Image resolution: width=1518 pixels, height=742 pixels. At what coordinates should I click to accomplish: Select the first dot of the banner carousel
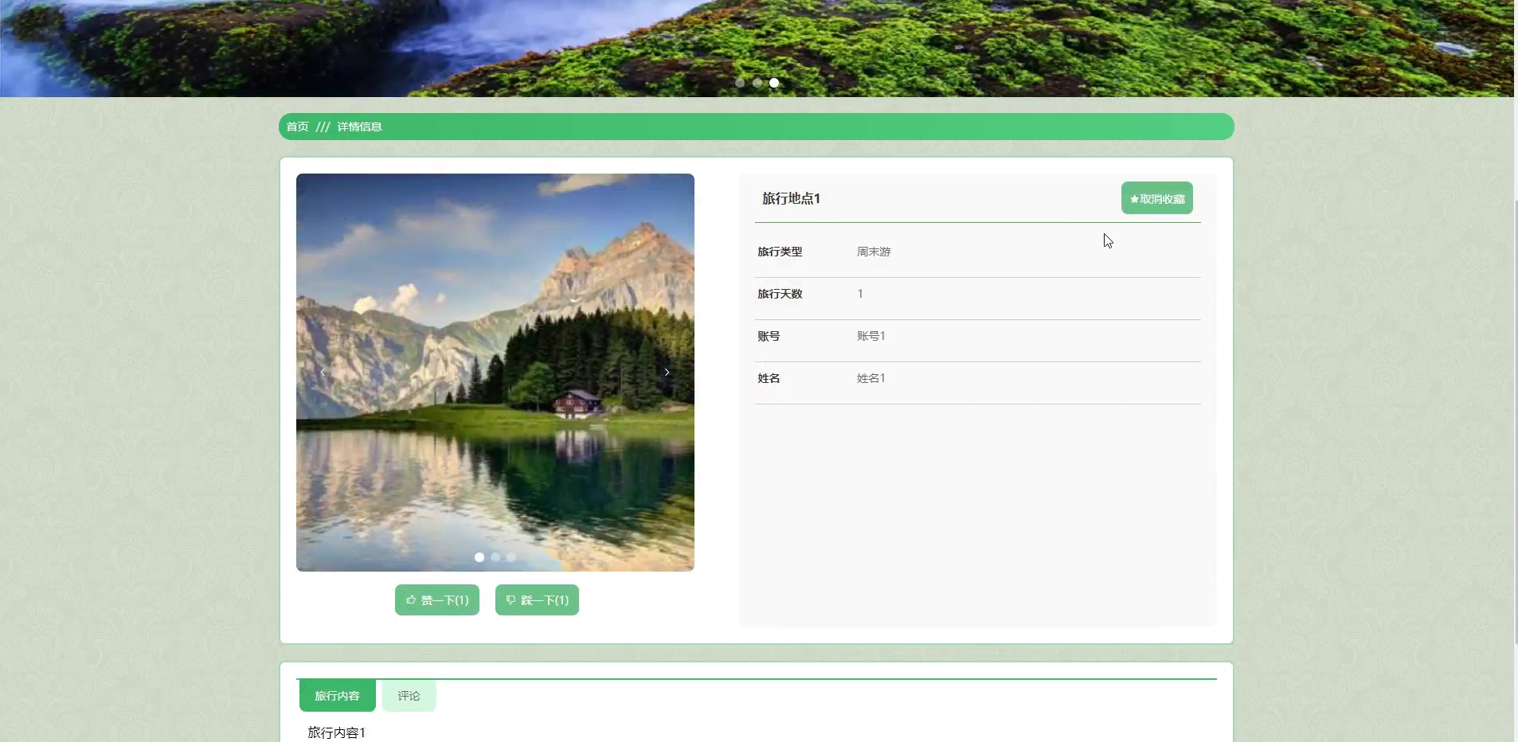click(739, 82)
